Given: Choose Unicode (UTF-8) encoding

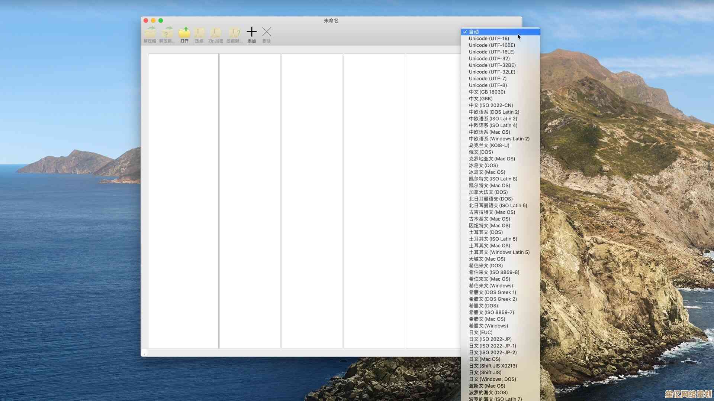Looking at the screenshot, I should click(x=488, y=85).
